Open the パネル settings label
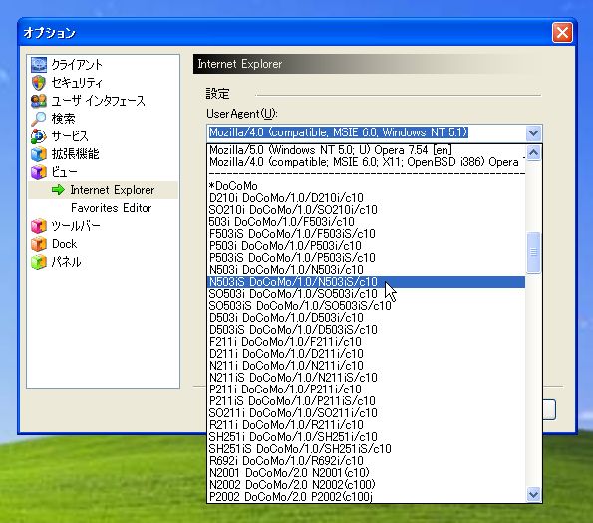 pyautogui.click(x=66, y=262)
